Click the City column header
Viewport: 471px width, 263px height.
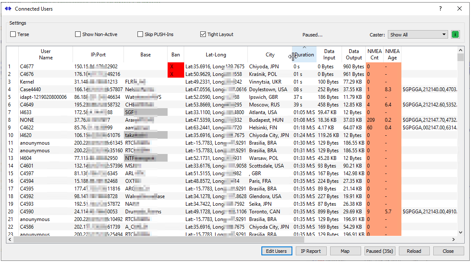coord(270,55)
